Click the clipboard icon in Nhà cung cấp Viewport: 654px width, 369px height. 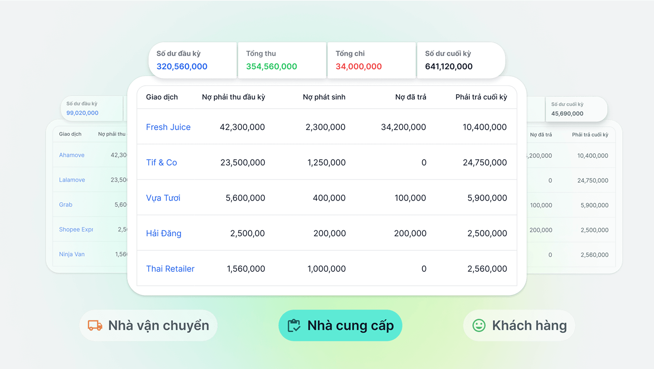(294, 325)
